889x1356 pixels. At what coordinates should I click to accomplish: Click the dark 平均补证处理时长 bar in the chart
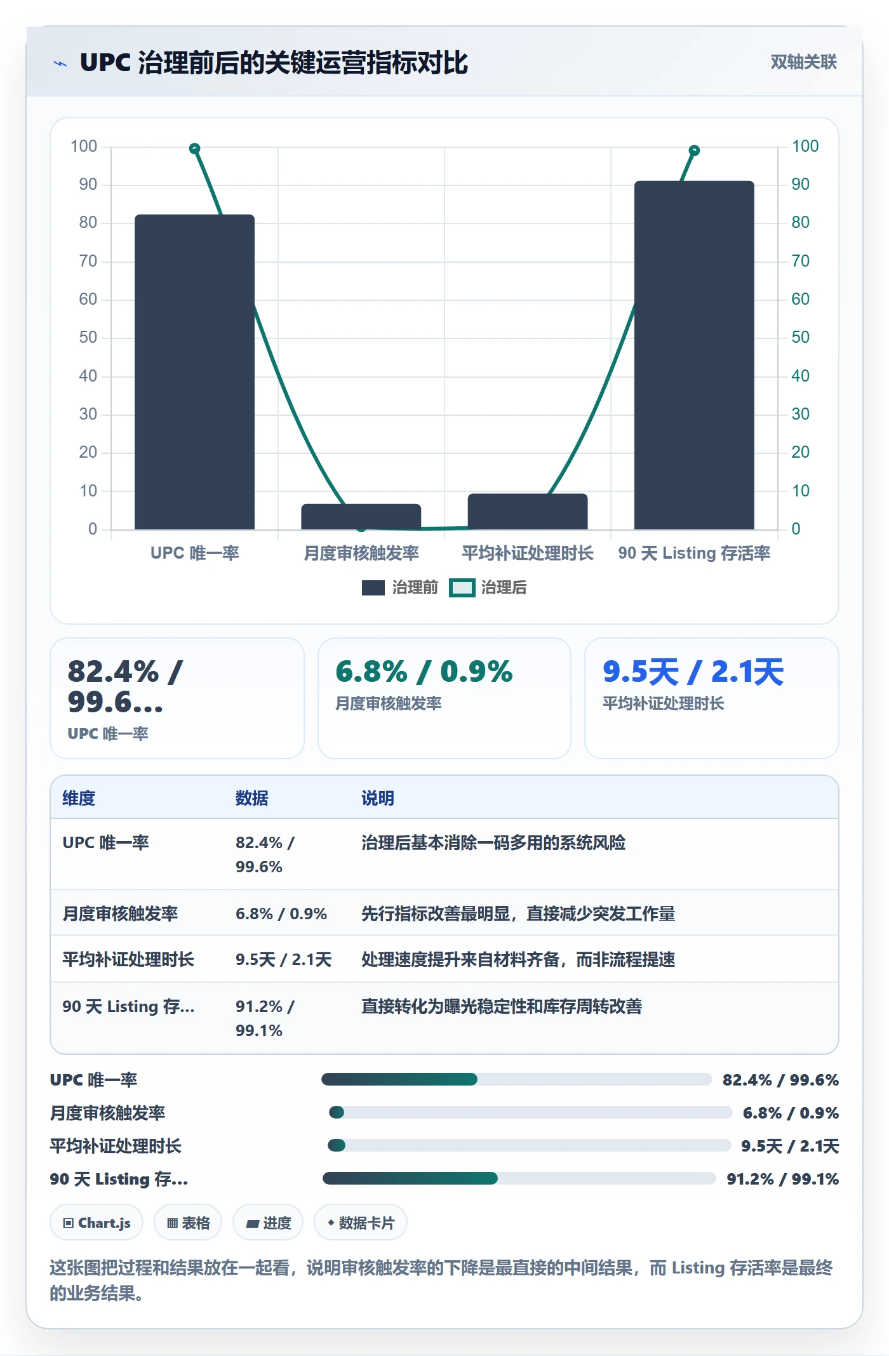(x=528, y=512)
